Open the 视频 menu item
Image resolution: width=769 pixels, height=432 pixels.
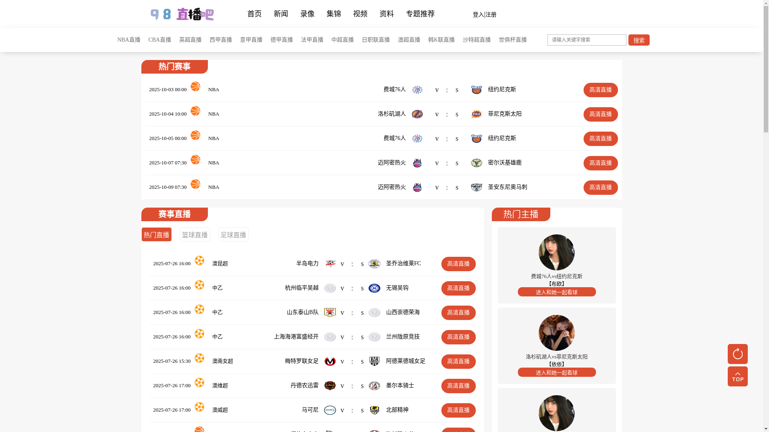360,14
